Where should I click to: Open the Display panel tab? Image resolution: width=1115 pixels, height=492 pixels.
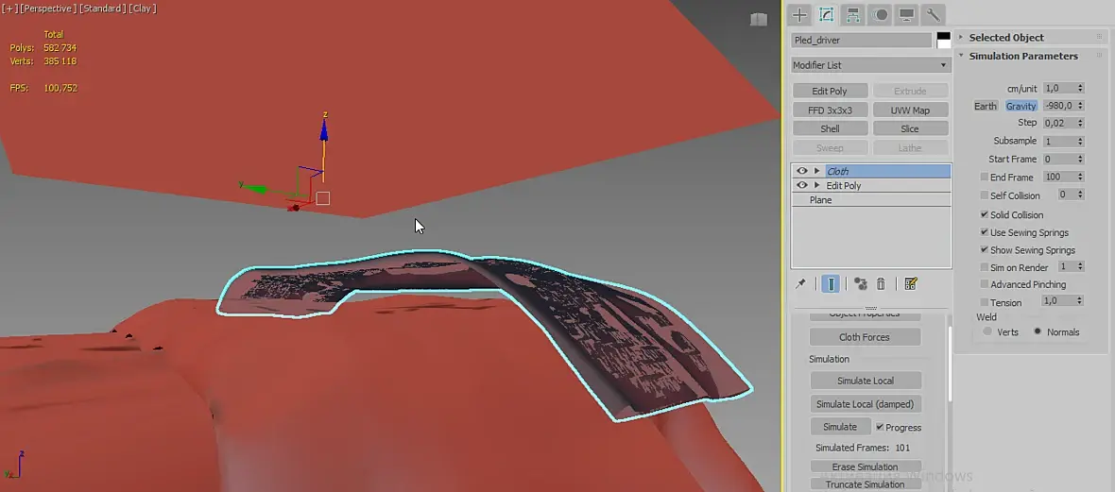(x=907, y=15)
